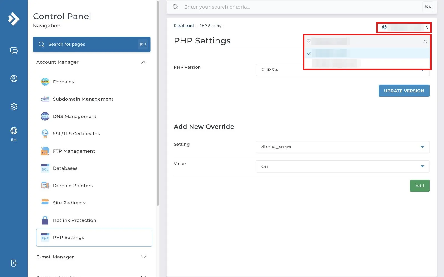Focus the top search criteria field
Screen dimensions: 444x277
(x=302, y=7)
